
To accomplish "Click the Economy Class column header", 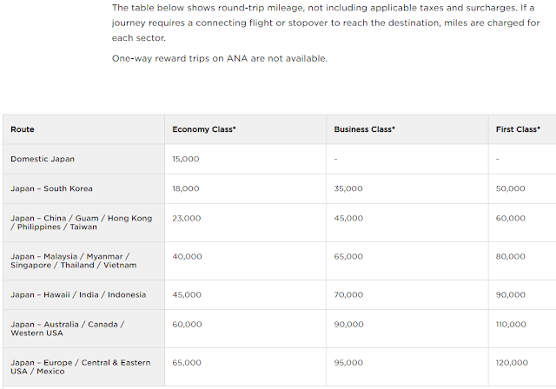I will 204,129.
